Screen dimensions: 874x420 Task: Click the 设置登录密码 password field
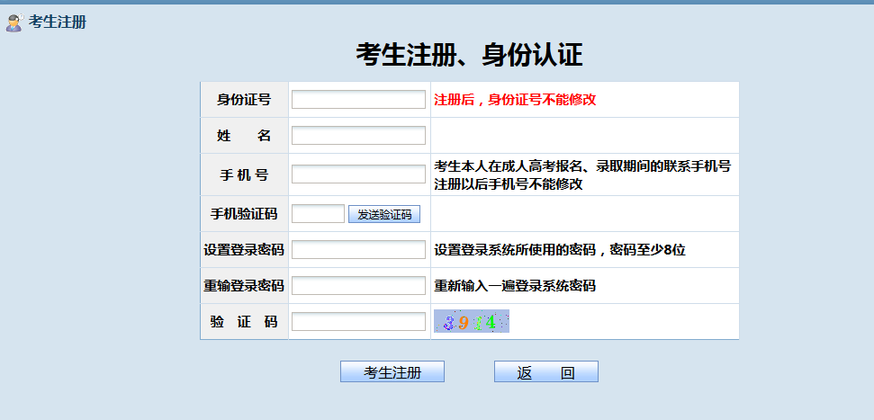tap(358, 250)
